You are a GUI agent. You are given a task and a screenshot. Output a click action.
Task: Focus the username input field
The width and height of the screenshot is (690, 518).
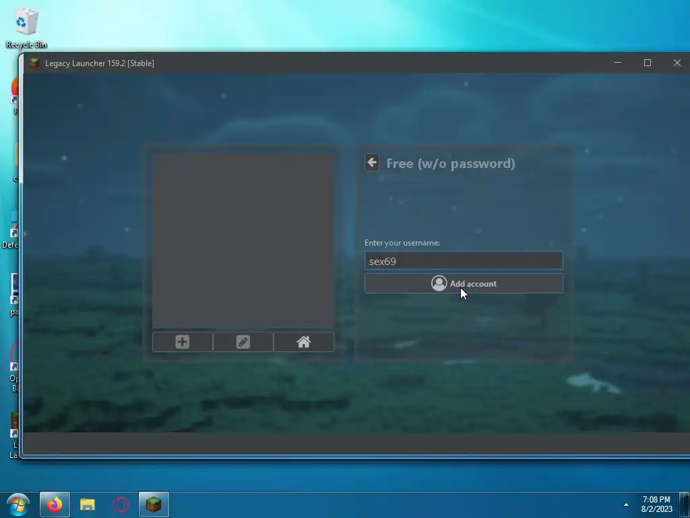point(464,261)
